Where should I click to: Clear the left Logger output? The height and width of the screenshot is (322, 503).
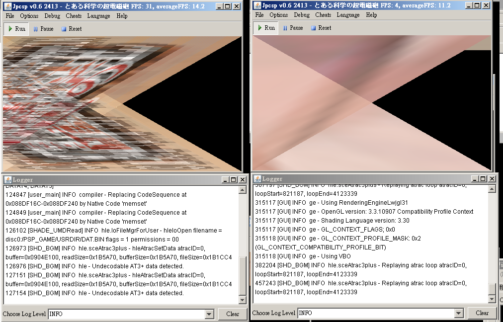(233, 314)
